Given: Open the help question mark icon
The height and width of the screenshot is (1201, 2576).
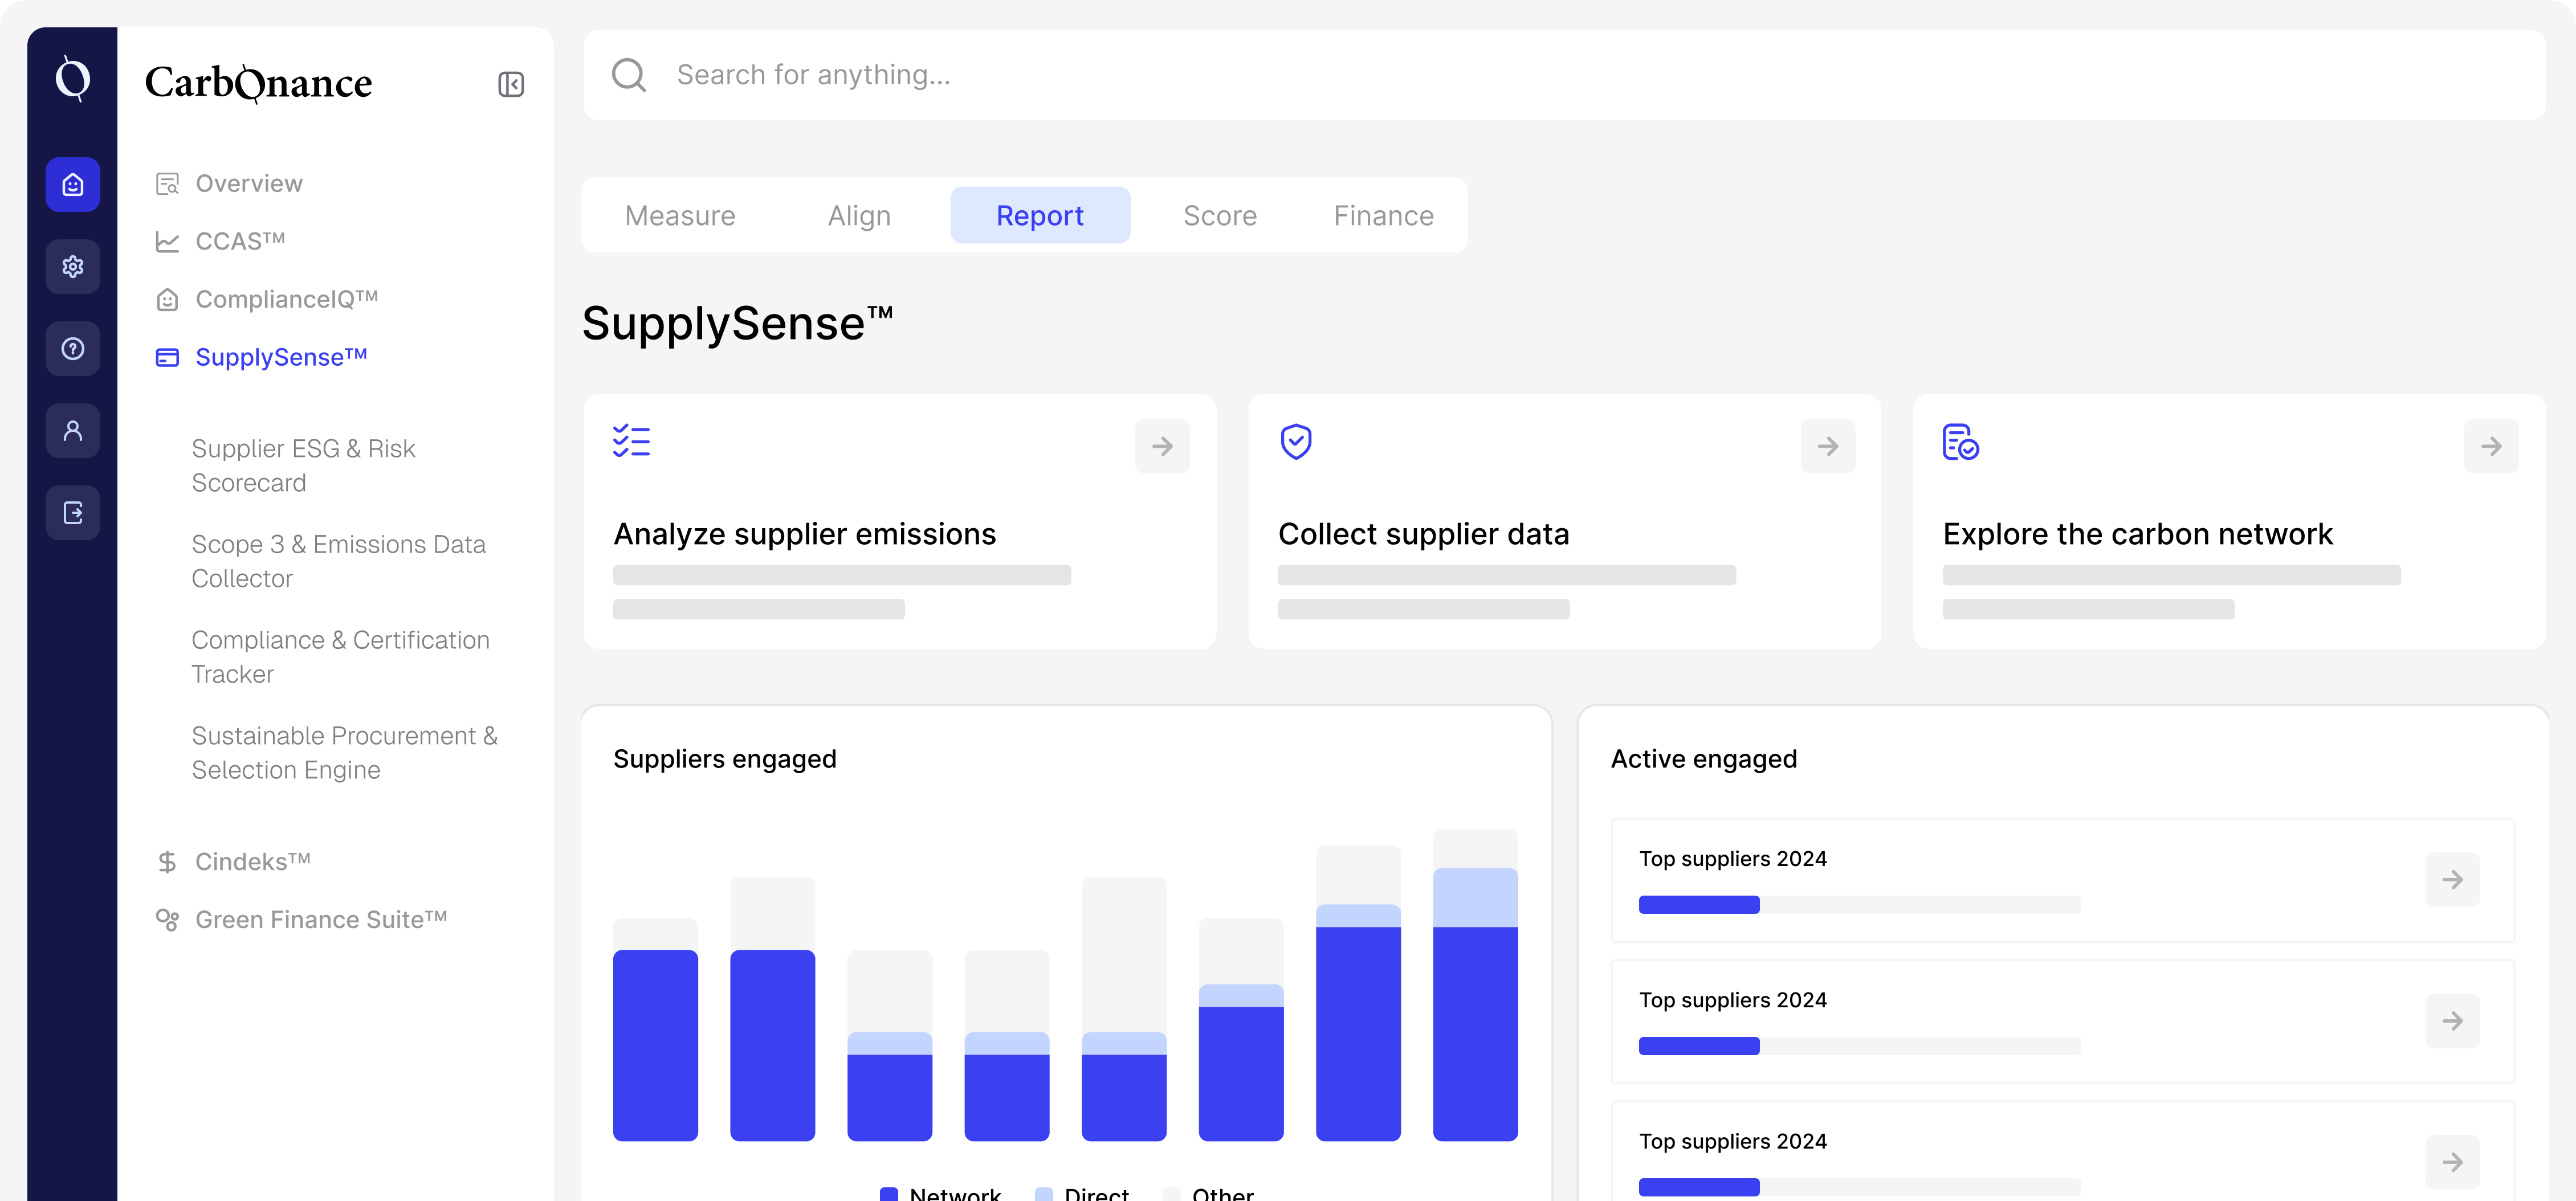Looking at the screenshot, I should click(x=73, y=348).
